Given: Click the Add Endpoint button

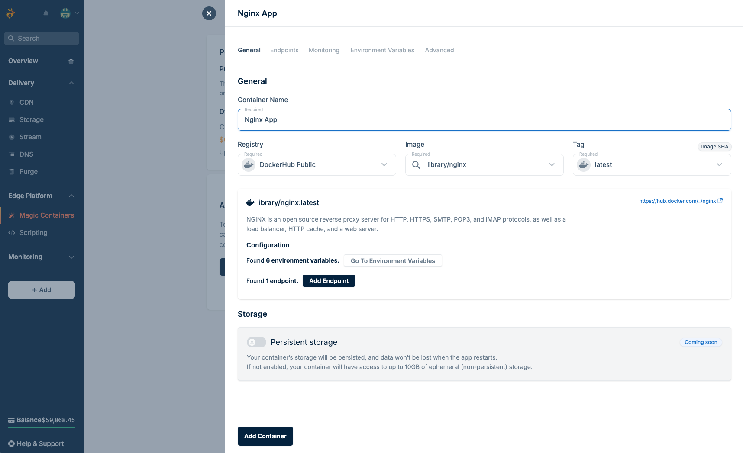Looking at the screenshot, I should pyautogui.click(x=329, y=281).
